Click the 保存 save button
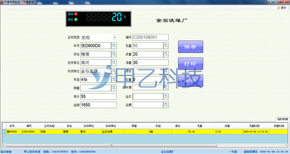This screenshot has width=290, height=154. pos(190,47)
